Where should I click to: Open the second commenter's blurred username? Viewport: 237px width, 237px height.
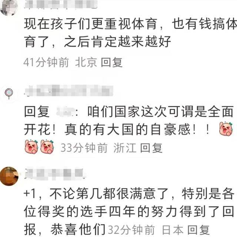(x=69, y=91)
